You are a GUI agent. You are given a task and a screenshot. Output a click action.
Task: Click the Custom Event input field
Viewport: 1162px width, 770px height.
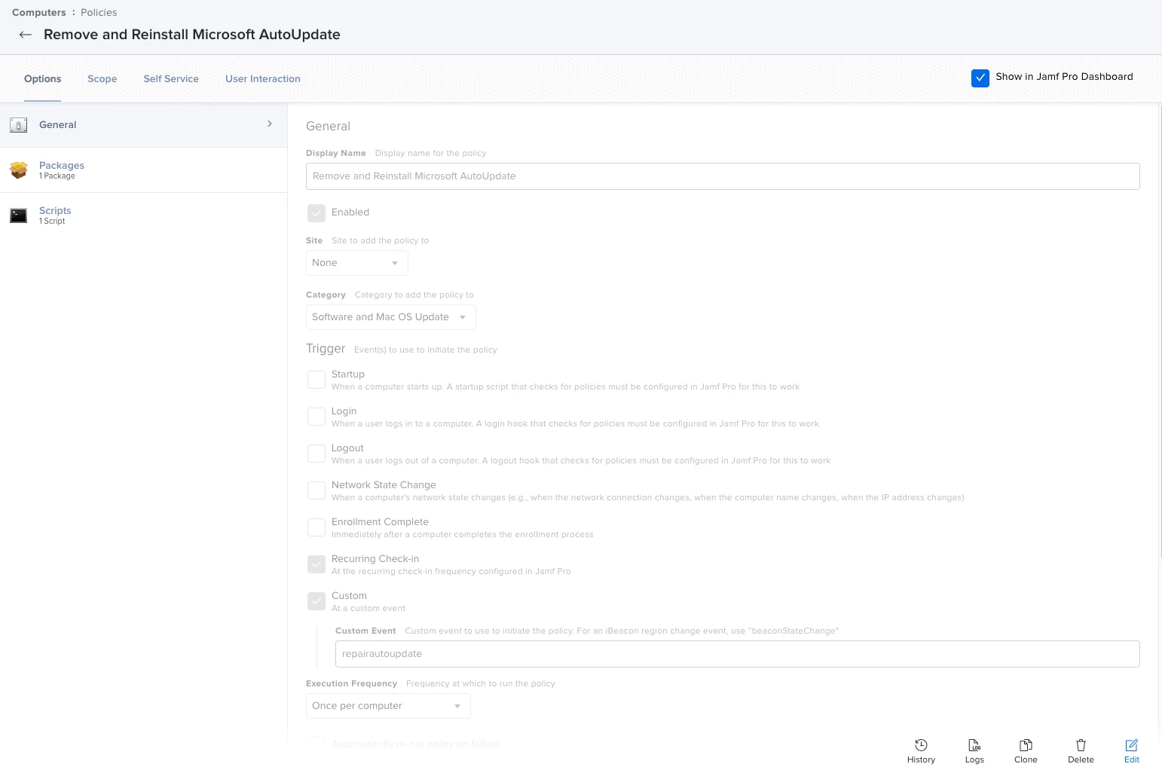coord(737,654)
